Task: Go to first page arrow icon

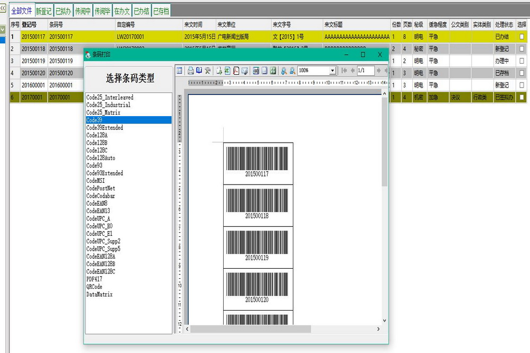Action: (344, 70)
